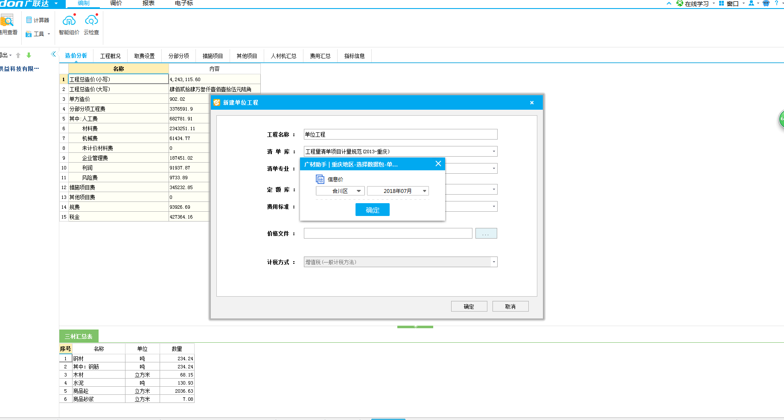784x420 pixels.
Task: Open the 清单专业 dropdown arrow
Action: click(x=494, y=169)
